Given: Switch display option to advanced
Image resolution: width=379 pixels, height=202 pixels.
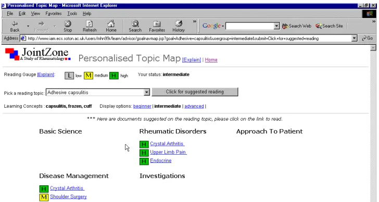Looking at the screenshot, I should pos(194,106).
